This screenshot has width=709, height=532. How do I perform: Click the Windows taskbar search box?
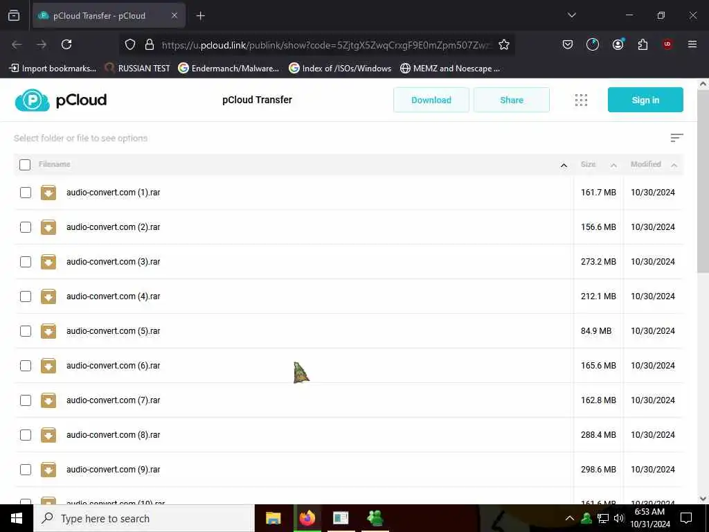pyautogui.click(x=144, y=518)
